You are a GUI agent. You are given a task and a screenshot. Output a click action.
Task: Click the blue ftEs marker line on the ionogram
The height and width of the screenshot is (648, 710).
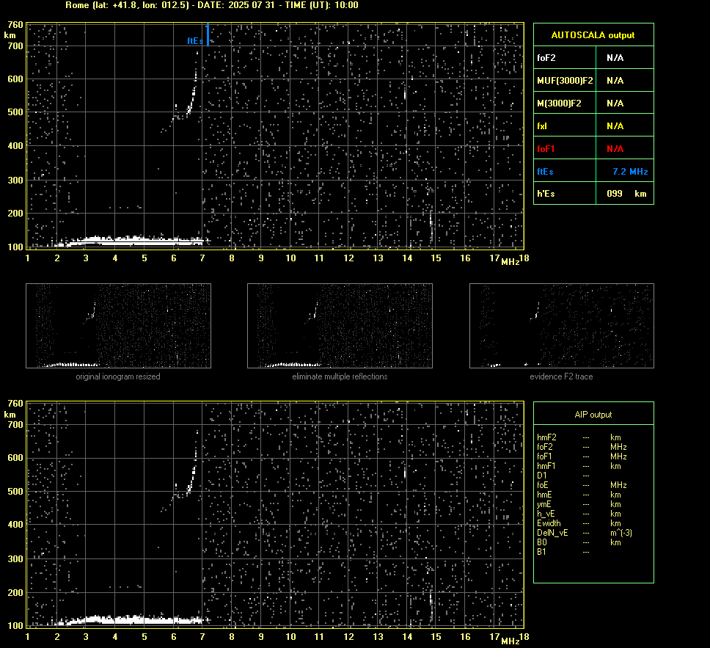click(x=208, y=34)
